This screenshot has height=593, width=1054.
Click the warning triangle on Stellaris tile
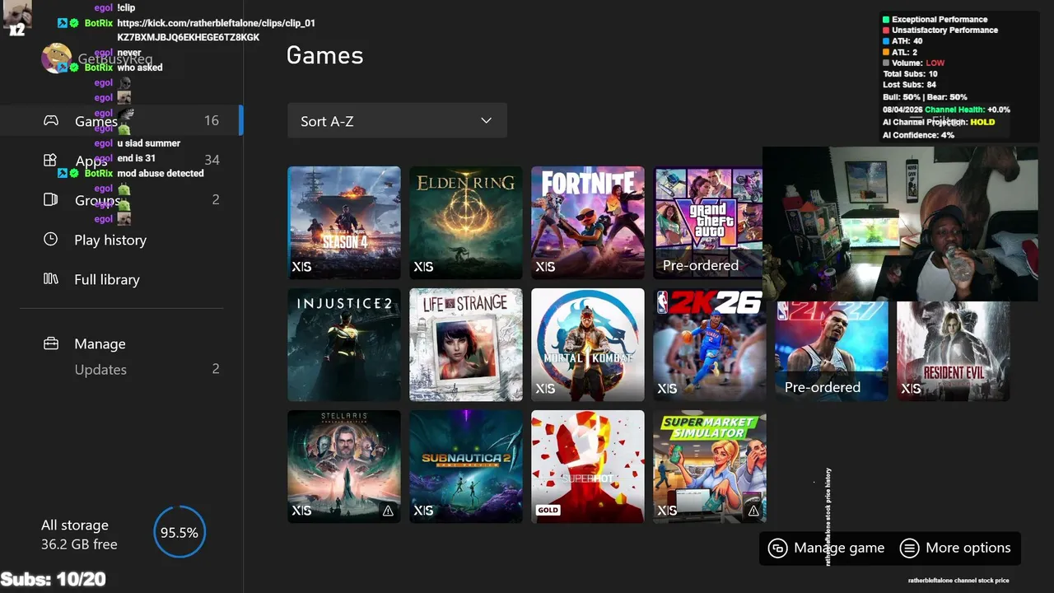(388, 511)
